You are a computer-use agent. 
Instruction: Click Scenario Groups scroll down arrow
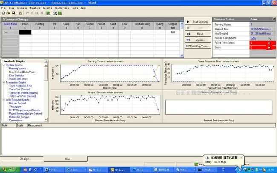182,55
